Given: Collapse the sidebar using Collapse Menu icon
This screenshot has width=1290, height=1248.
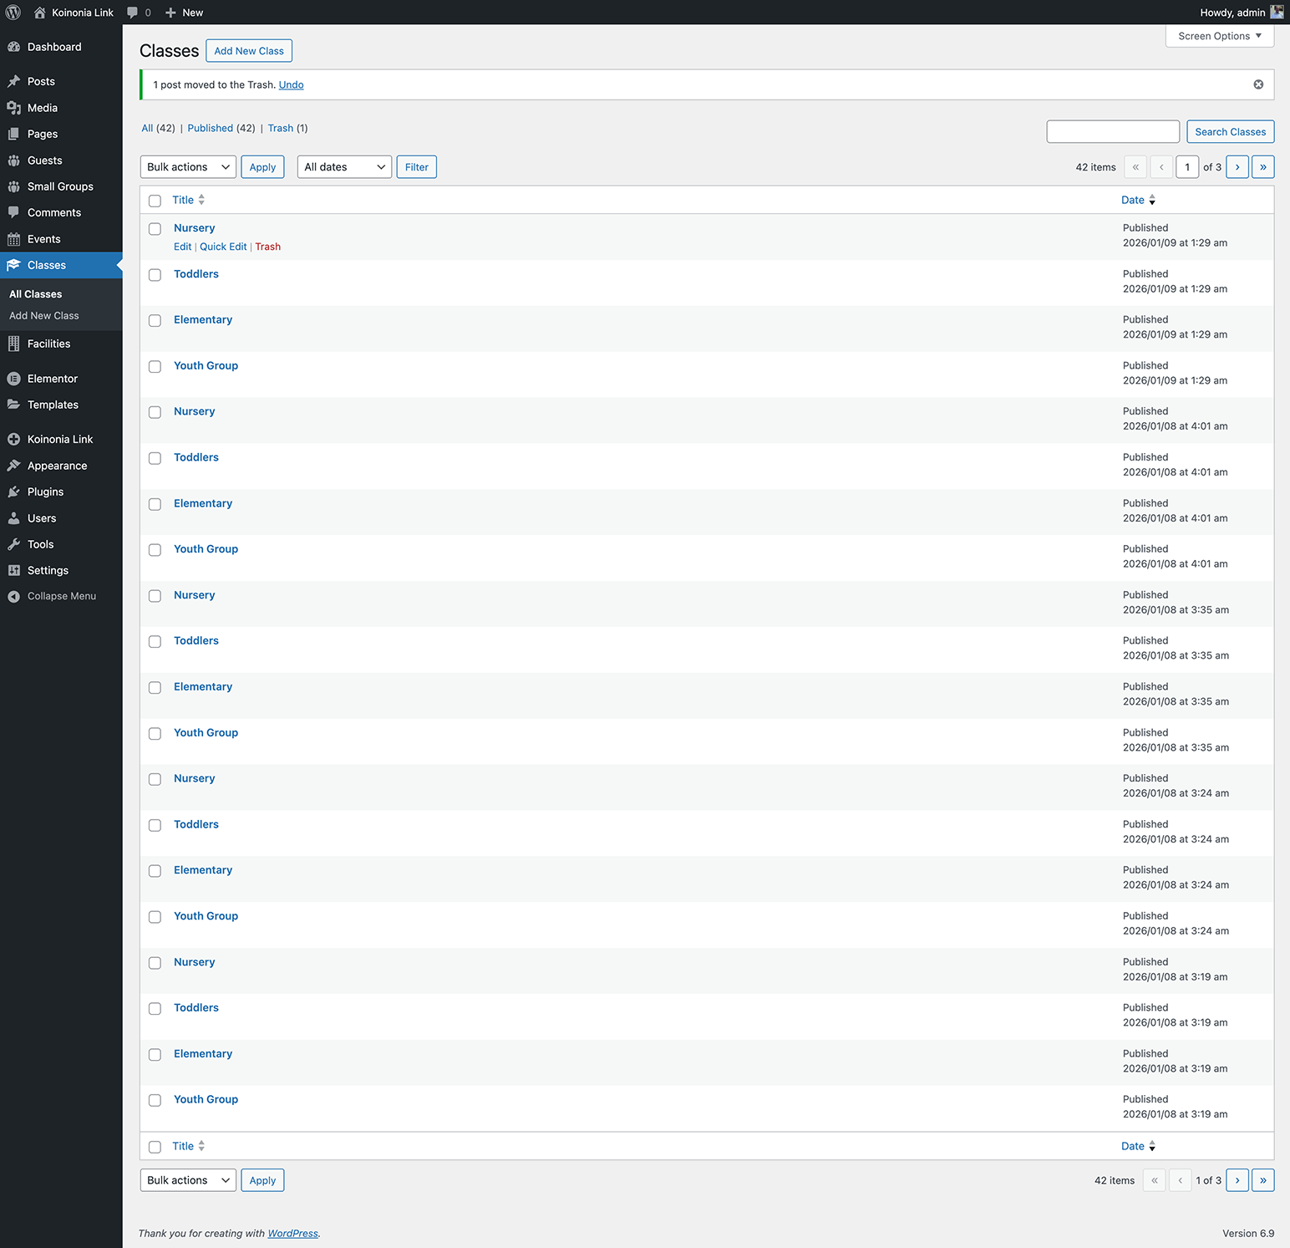Looking at the screenshot, I should (x=13, y=596).
